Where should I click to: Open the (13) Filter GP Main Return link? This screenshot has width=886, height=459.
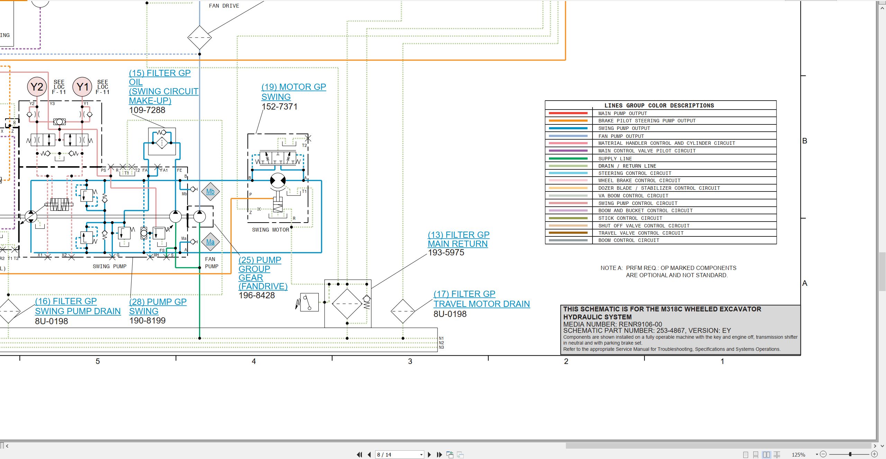coord(459,239)
